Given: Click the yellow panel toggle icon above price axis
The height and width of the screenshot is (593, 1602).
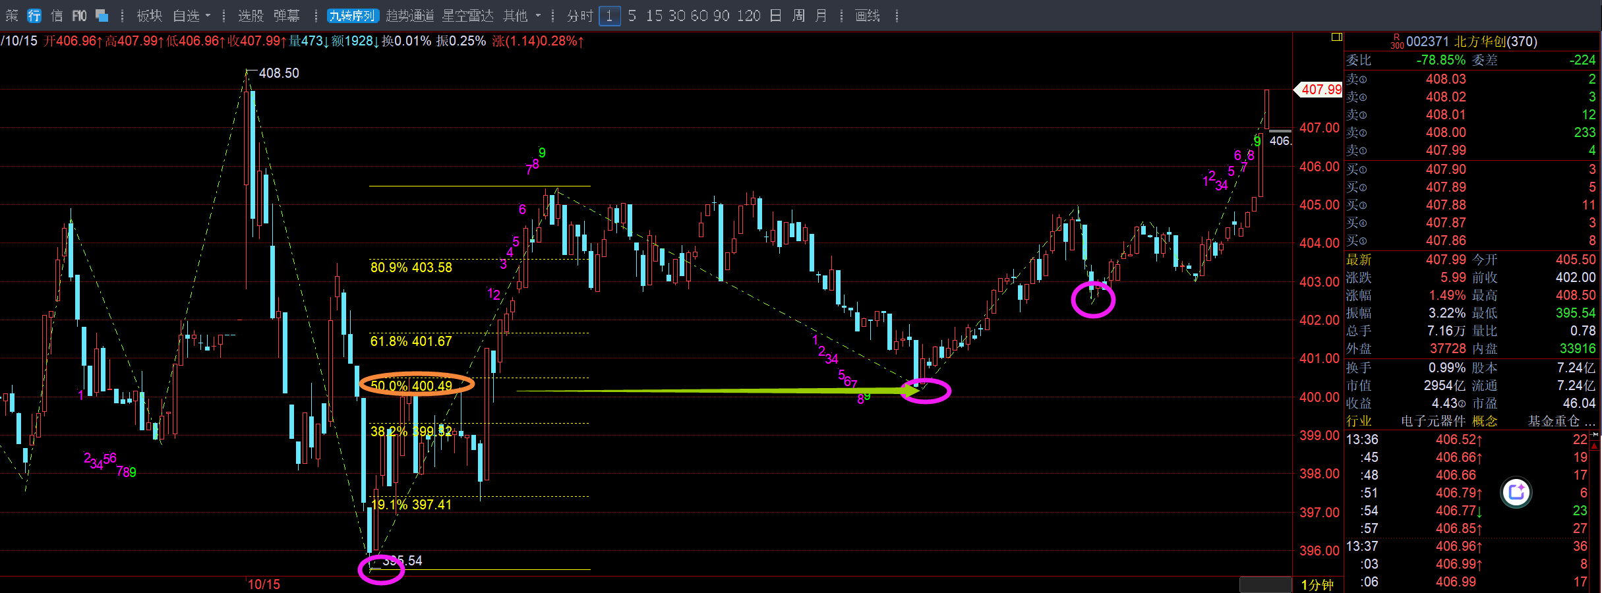Looking at the screenshot, I should point(1336,37).
